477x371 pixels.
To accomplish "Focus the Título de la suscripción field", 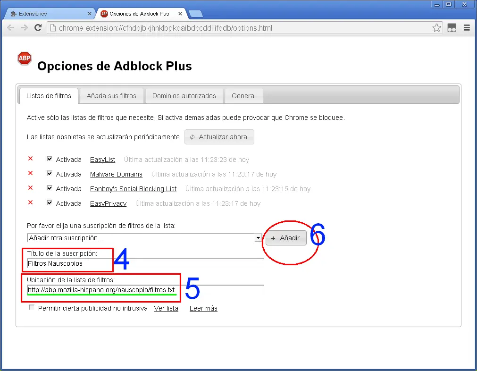I will (x=145, y=263).
